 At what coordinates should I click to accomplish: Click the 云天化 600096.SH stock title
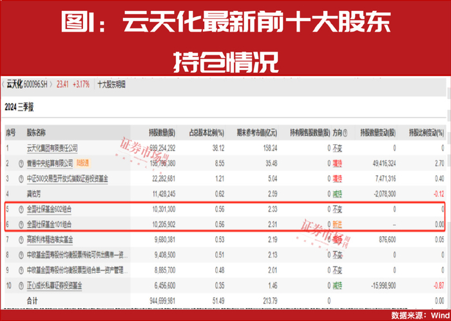coord(27,85)
